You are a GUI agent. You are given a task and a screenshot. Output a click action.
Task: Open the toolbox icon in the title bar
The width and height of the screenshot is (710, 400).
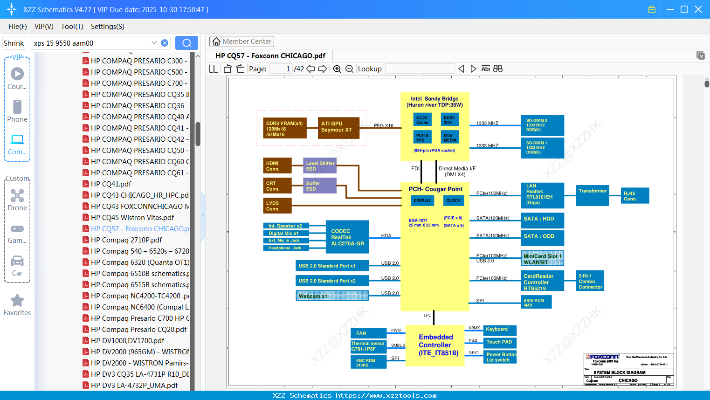(652, 9)
